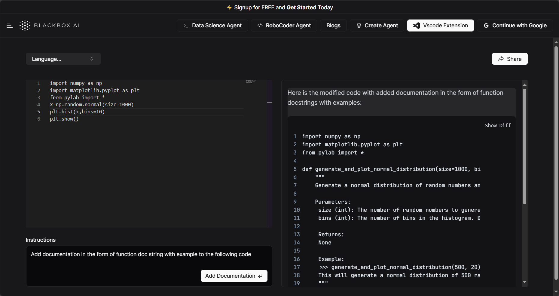
Task: Click the terminal icon on Data Science Agent
Action: click(x=186, y=25)
